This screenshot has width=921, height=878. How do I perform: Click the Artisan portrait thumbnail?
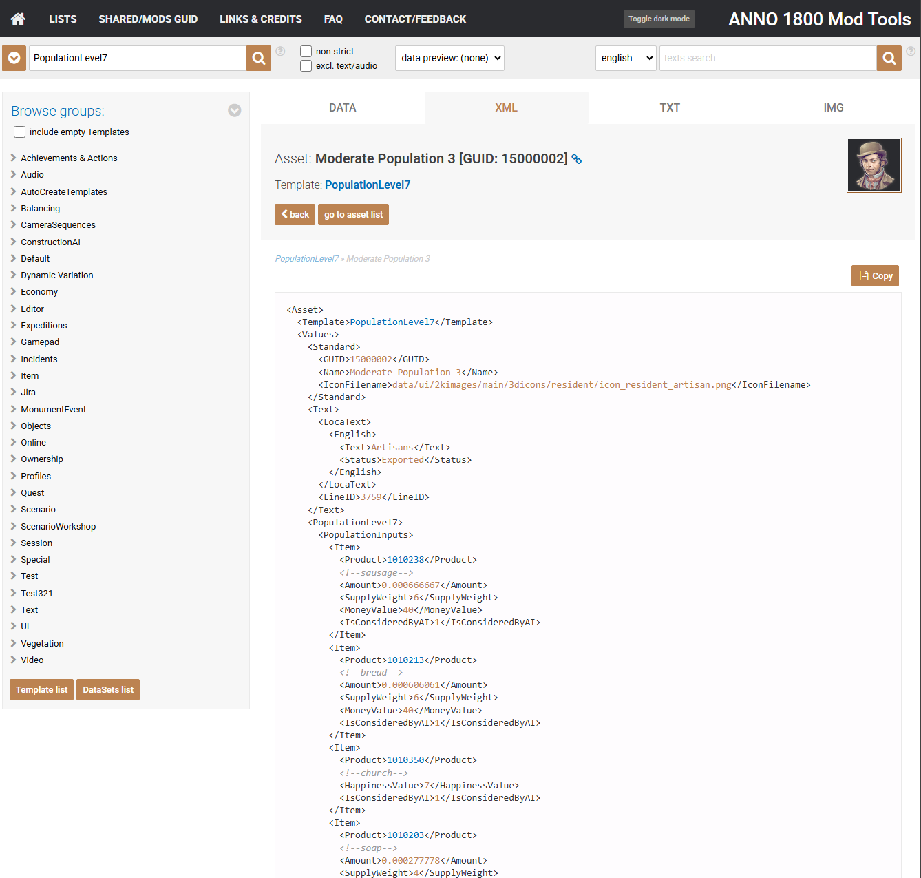tap(874, 165)
